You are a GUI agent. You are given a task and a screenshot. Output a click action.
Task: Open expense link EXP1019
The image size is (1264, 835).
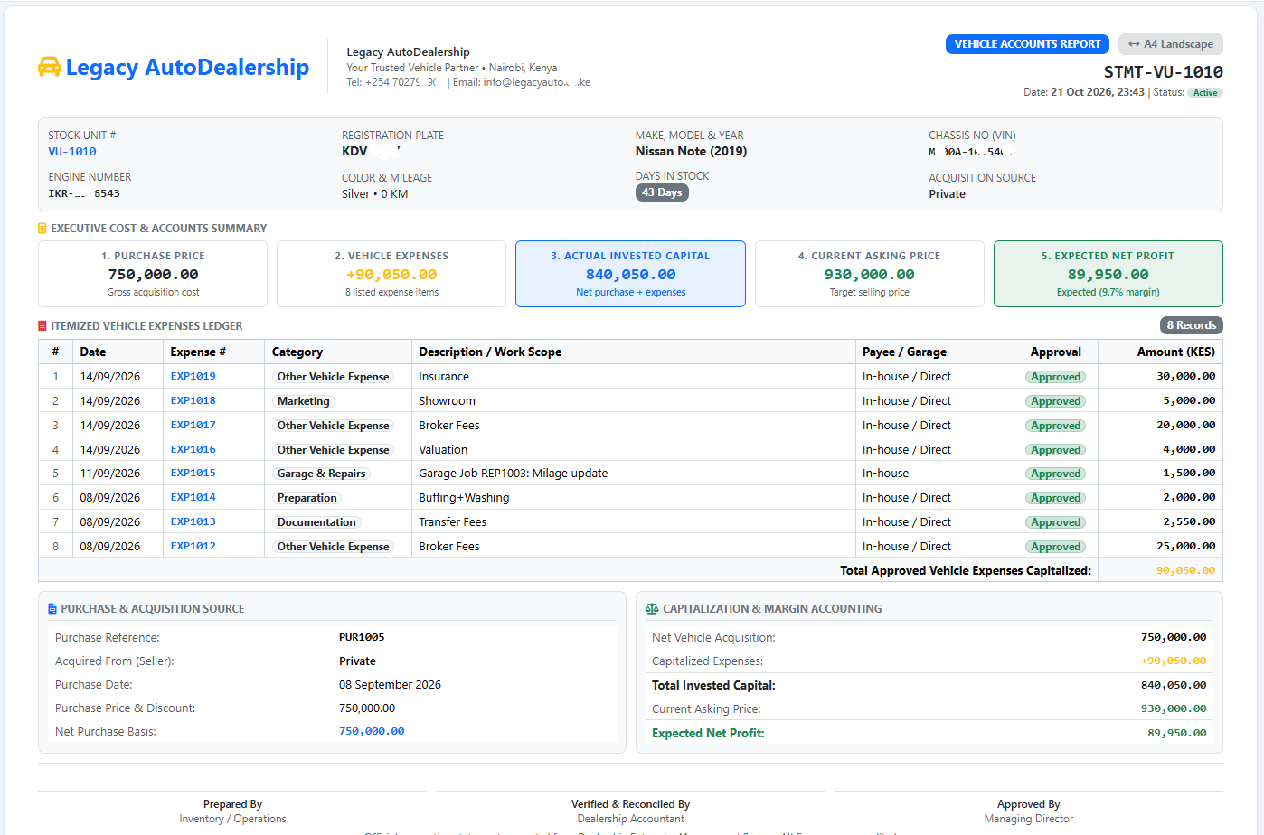193,376
